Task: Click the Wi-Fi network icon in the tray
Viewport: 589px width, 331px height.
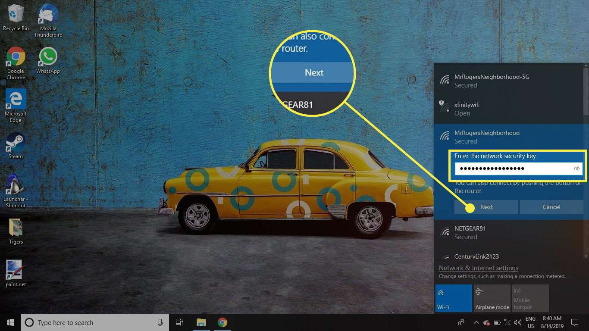Action: click(x=507, y=322)
